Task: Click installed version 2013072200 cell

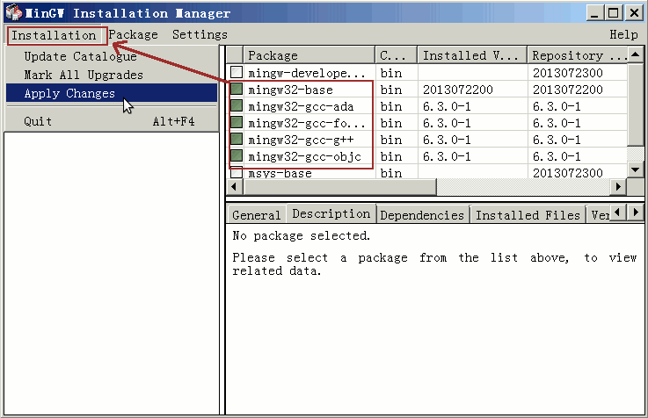Action: click(x=458, y=90)
